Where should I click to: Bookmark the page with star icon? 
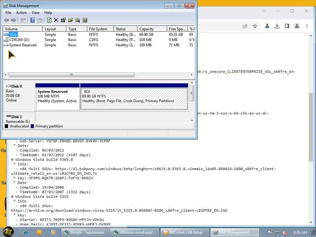point(255,26)
